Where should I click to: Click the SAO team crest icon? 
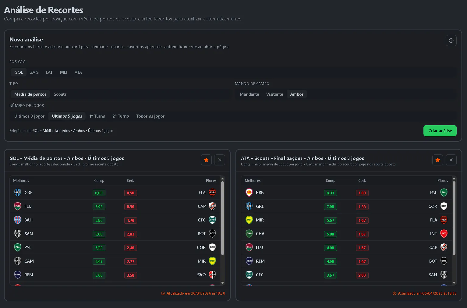[x=212, y=275]
